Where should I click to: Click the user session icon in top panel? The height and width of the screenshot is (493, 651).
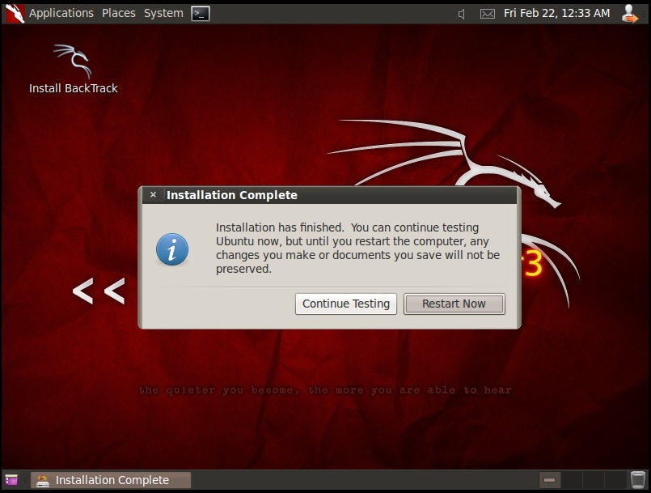tap(630, 13)
